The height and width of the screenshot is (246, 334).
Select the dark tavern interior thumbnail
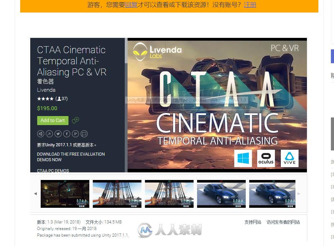(65, 194)
